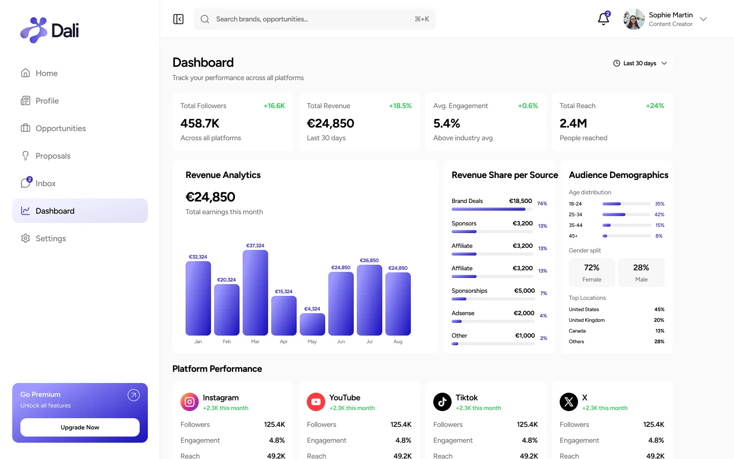Select Dashboard chart icon in sidebar
Viewport: 734px width, 459px height.
[x=25, y=211]
